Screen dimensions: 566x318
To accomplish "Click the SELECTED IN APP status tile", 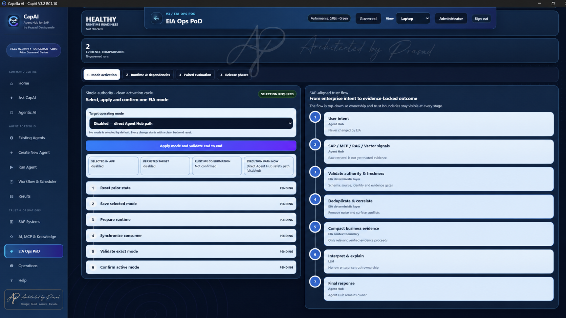I will [x=113, y=166].
